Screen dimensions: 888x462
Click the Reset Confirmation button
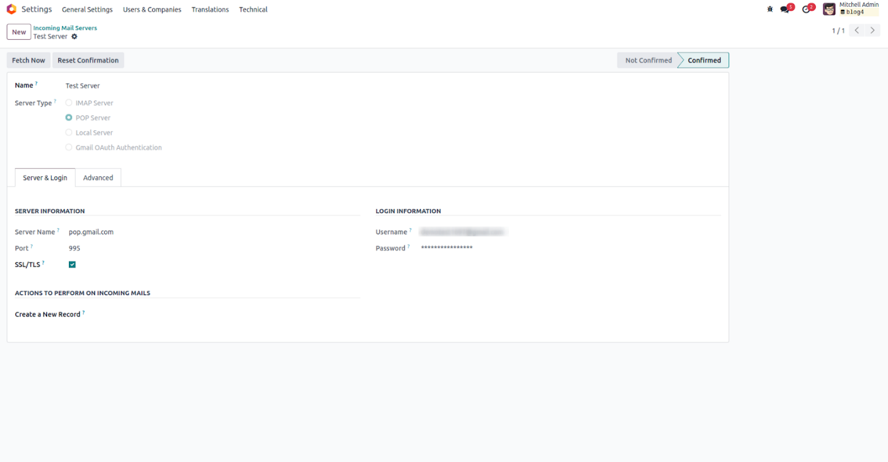point(88,60)
